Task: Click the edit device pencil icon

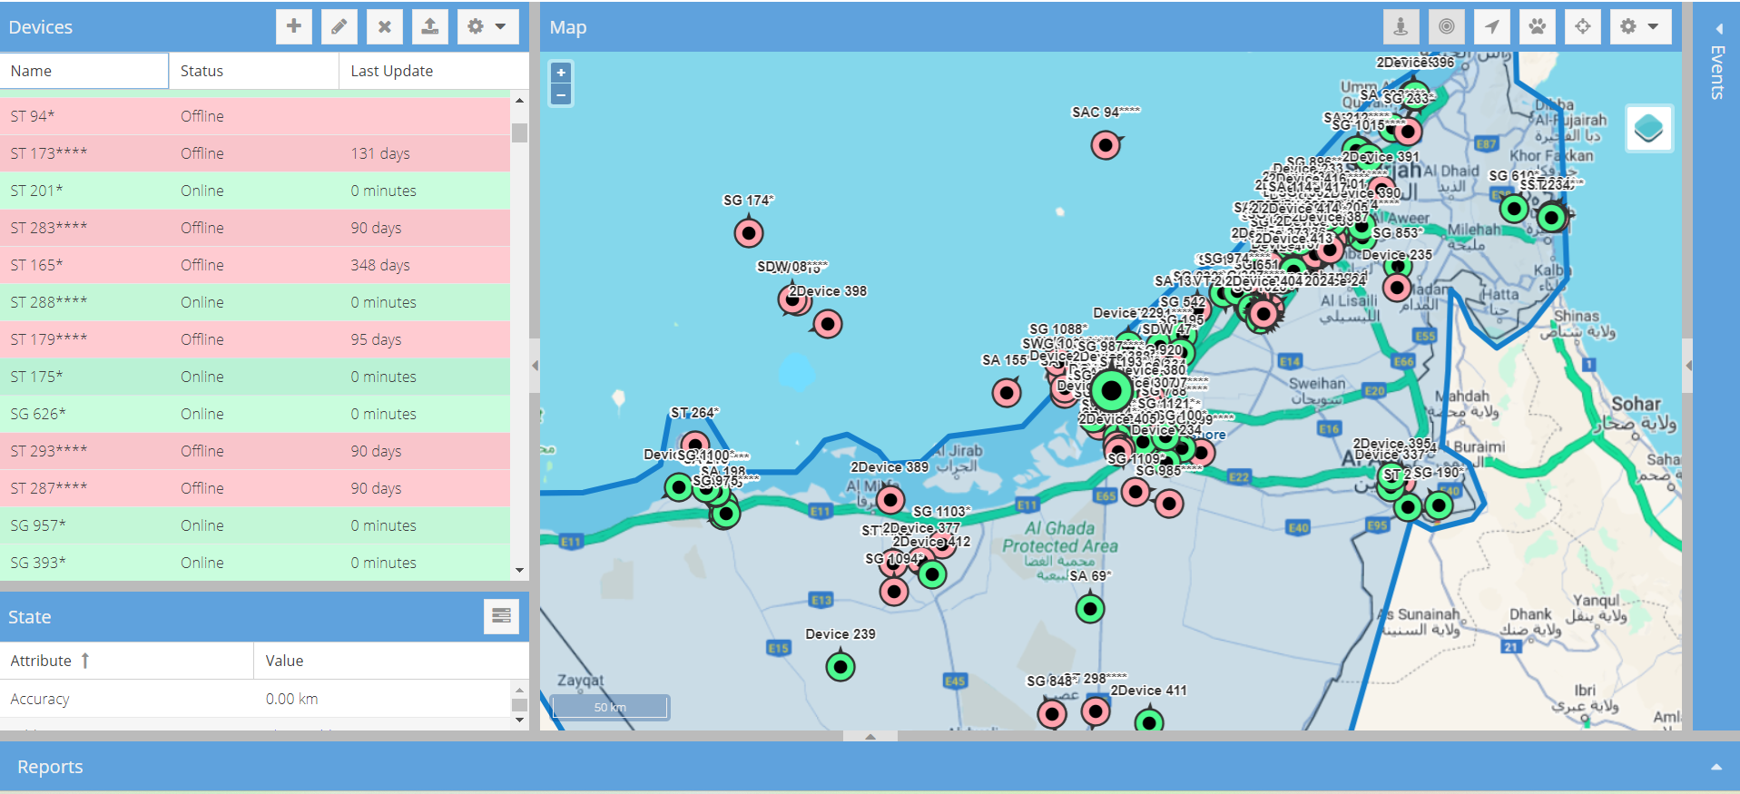Action: tap(339, 27)
